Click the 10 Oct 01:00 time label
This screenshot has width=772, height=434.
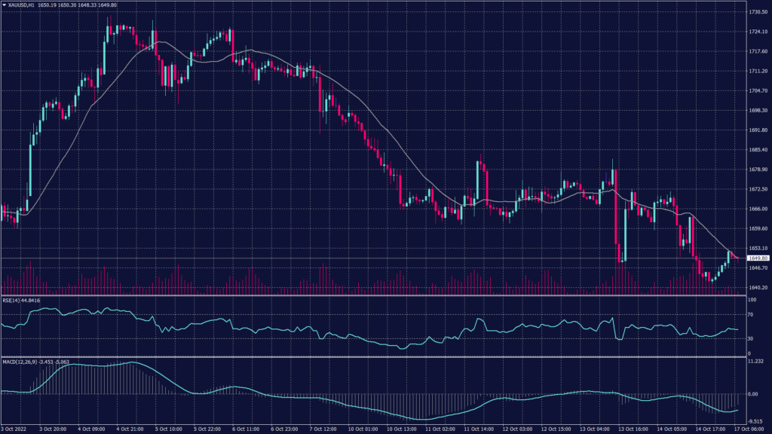363,429
